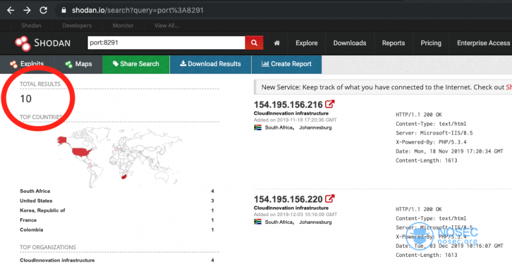The image size is (512, 266).
Task: Reload the Shodan page
Action: click(43, 10)
